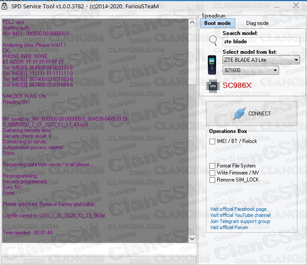307x265 pixels.
Task: Click log line 'HW IMEI : 000000-00-000000-0'
Action: (36, 34)
